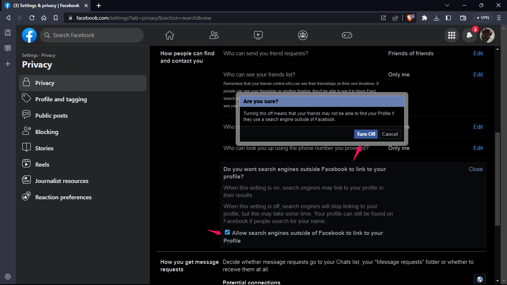This screenshot has width=507, height=285.
Task: Open the Watch video icon
Action: pyautogui.click(x=258, y=35)
